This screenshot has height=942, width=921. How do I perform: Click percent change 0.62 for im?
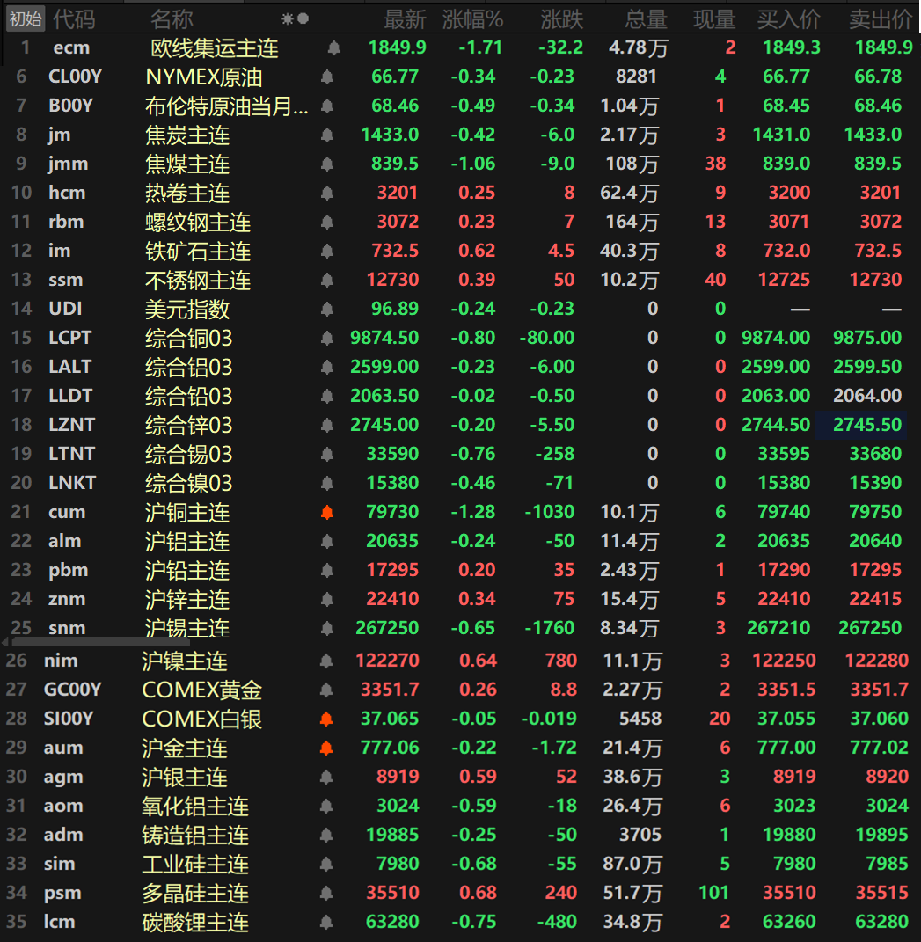477,251
